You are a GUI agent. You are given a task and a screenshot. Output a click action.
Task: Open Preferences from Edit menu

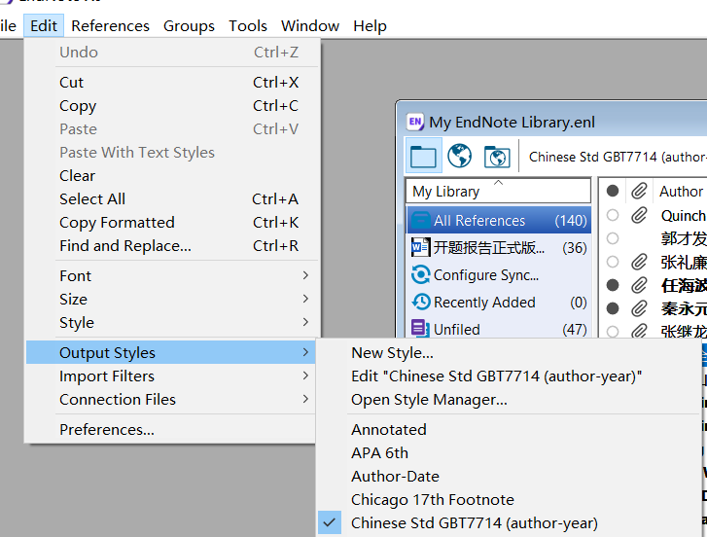172,429
